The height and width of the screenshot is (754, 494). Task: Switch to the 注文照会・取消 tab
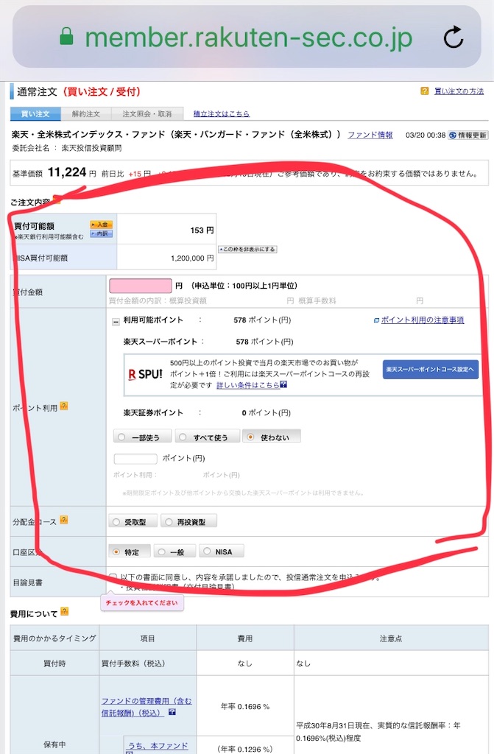147,114
